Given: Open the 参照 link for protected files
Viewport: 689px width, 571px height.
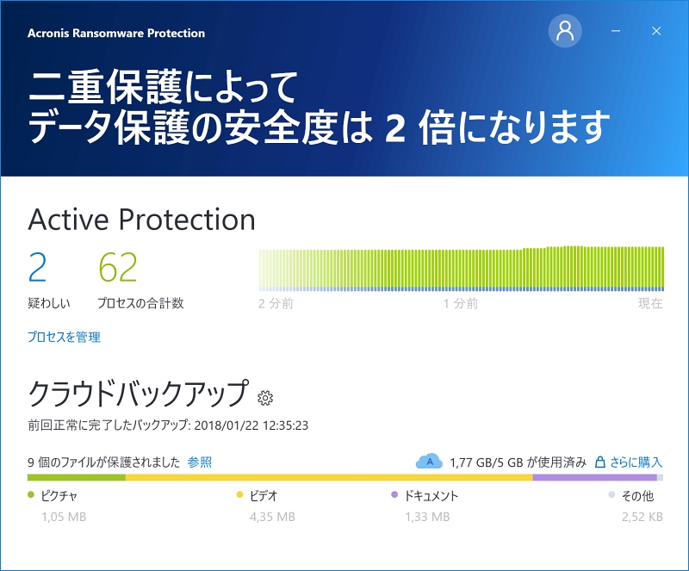Looking at the screenshot, I should pyautogui.click(x=200, y=462).
